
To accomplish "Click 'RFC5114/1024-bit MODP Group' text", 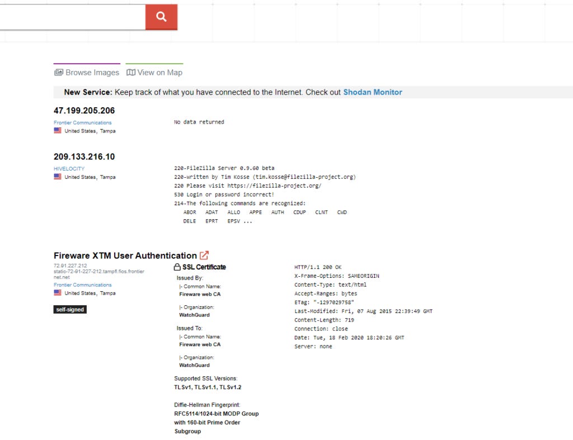I will tap(217, 414).
